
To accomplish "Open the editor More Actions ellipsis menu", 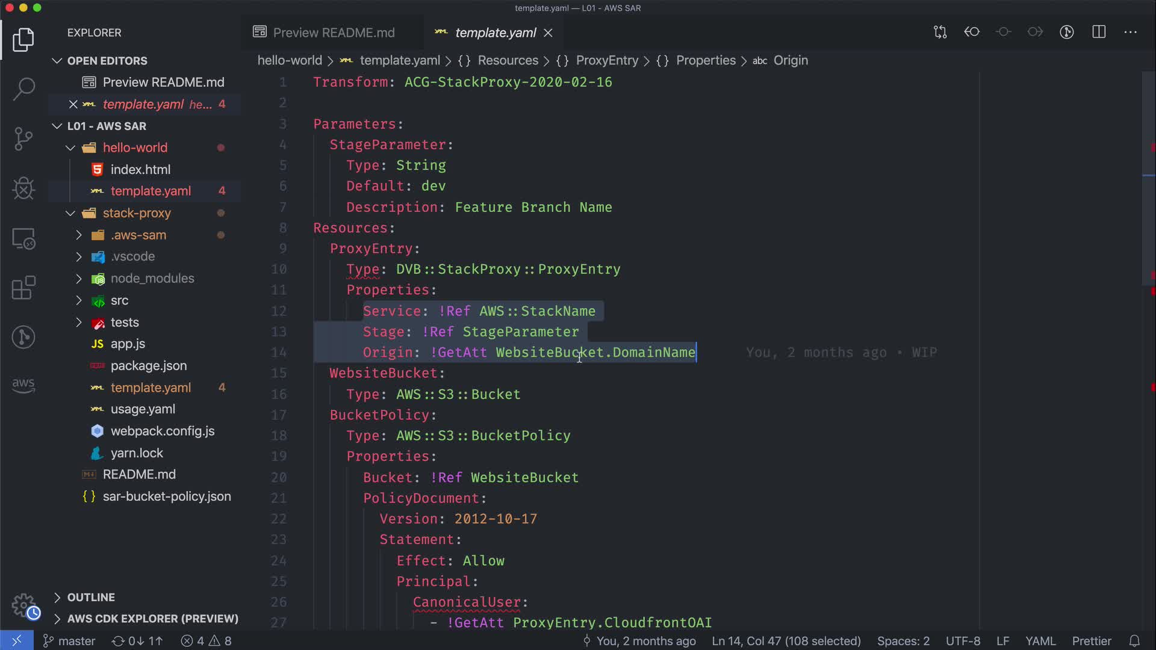I will point(1130,32).
